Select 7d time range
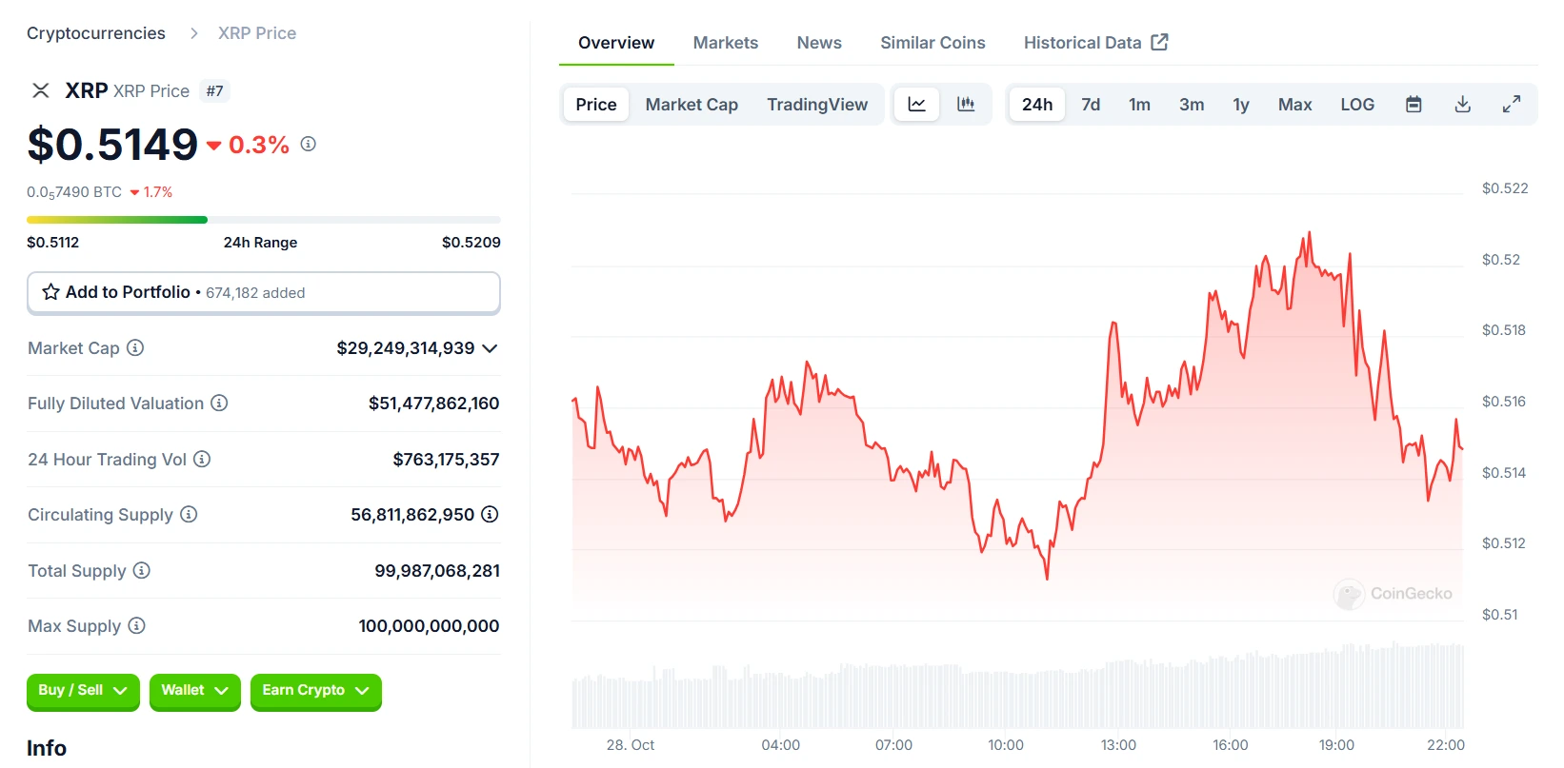The width and height of the screenshot is (1564, 768). [1091, 105]
